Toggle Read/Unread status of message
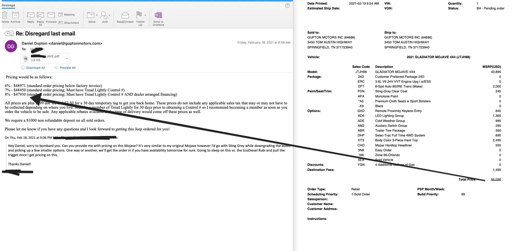This screenshot has width=531, height=251. 125,17
